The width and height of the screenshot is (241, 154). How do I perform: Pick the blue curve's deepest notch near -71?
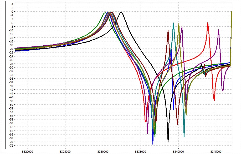coord(153,144)
